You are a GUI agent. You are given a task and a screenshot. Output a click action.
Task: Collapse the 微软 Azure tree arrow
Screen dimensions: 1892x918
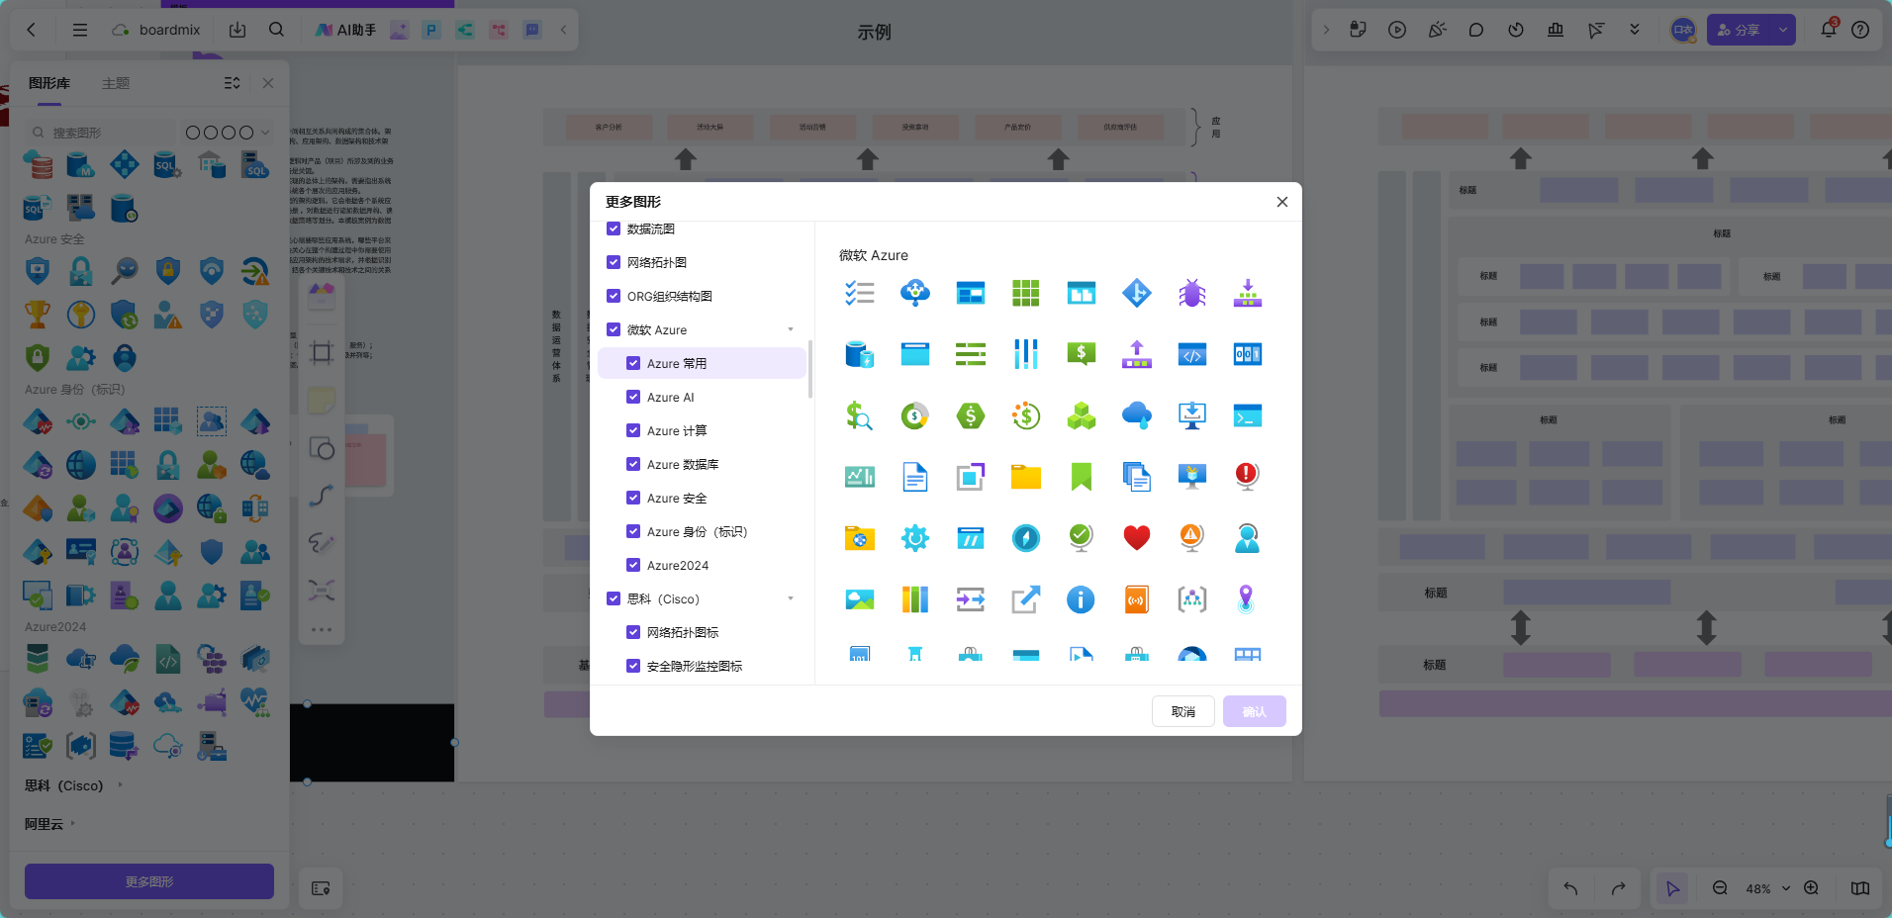coord(790,329)
